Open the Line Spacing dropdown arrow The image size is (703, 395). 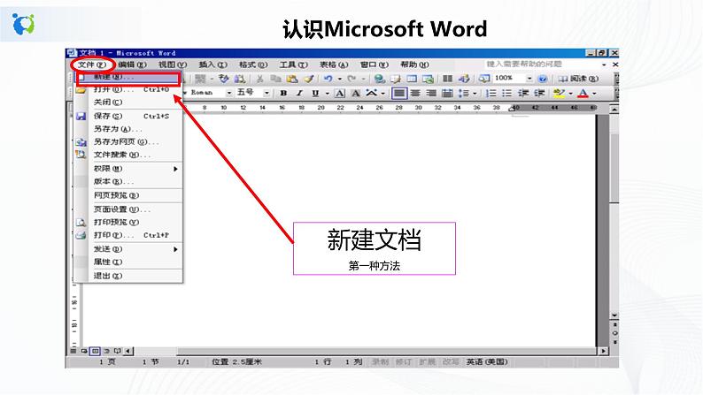475,94
